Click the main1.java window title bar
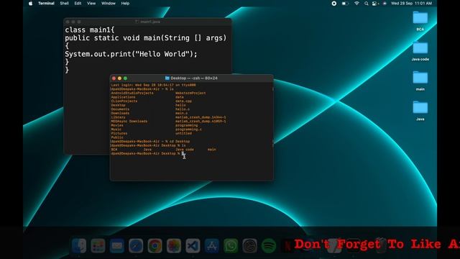The width and height of the screenshot is (460, 259). pos(147,22)
